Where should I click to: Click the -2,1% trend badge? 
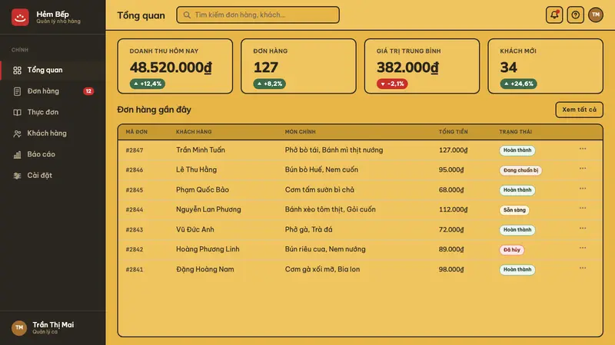(392, 84)
